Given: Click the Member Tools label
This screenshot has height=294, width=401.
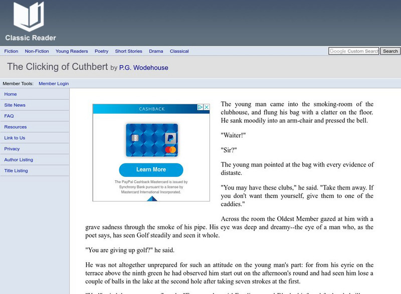Looking at the screenshot, I should 18,83.
